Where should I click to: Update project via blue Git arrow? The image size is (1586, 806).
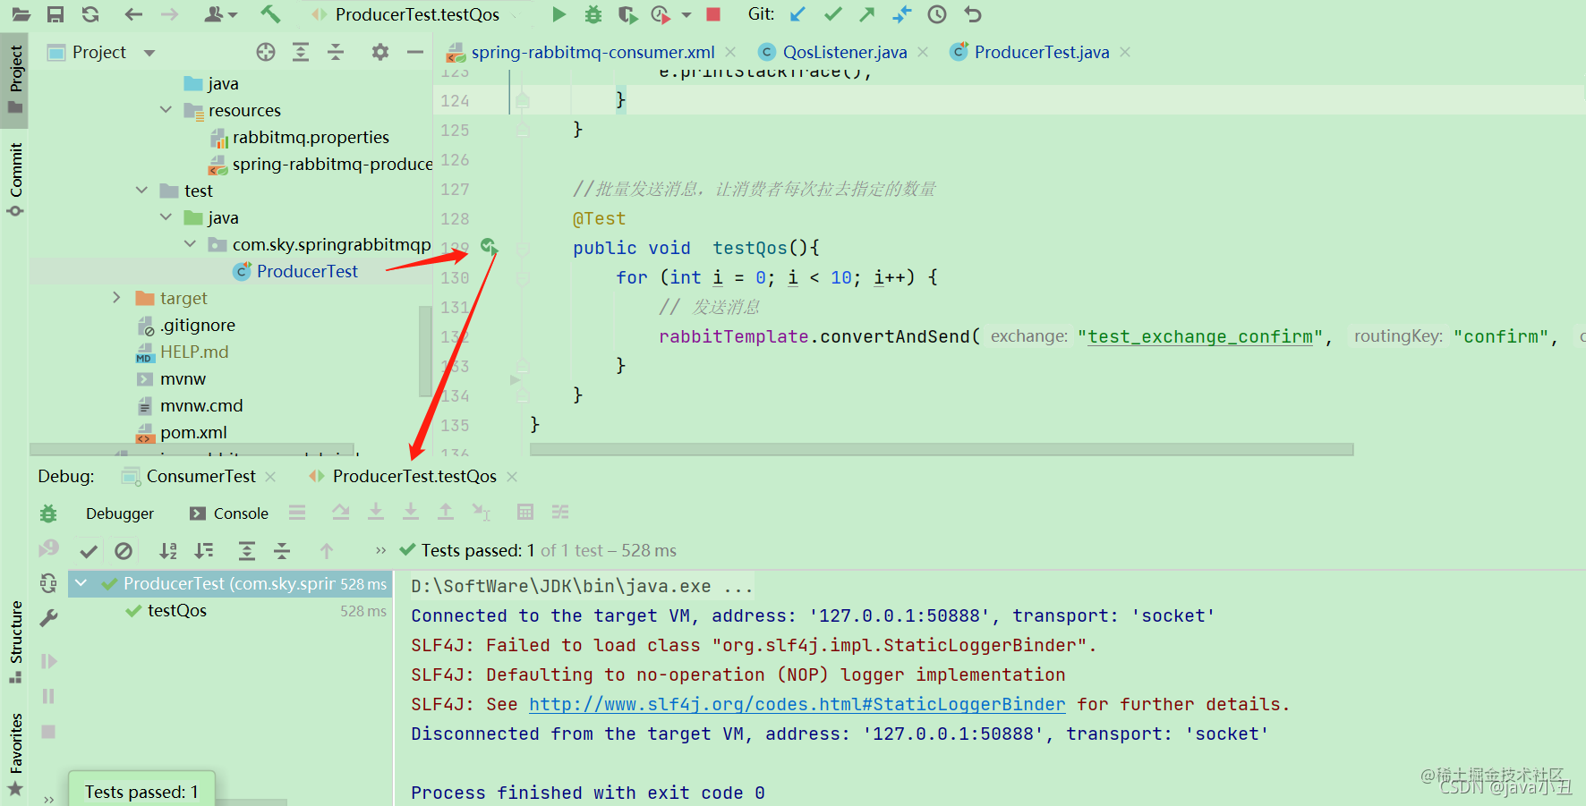pyautogui.click(x=798, y=14)
